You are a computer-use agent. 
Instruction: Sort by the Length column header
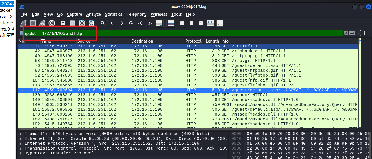coord(212,41)
